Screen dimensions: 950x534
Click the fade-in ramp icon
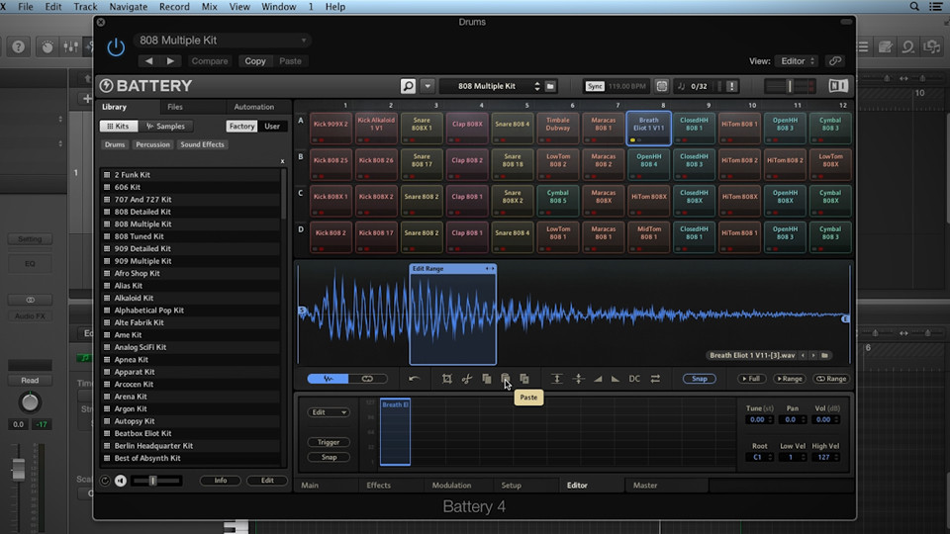click(598, 379)
